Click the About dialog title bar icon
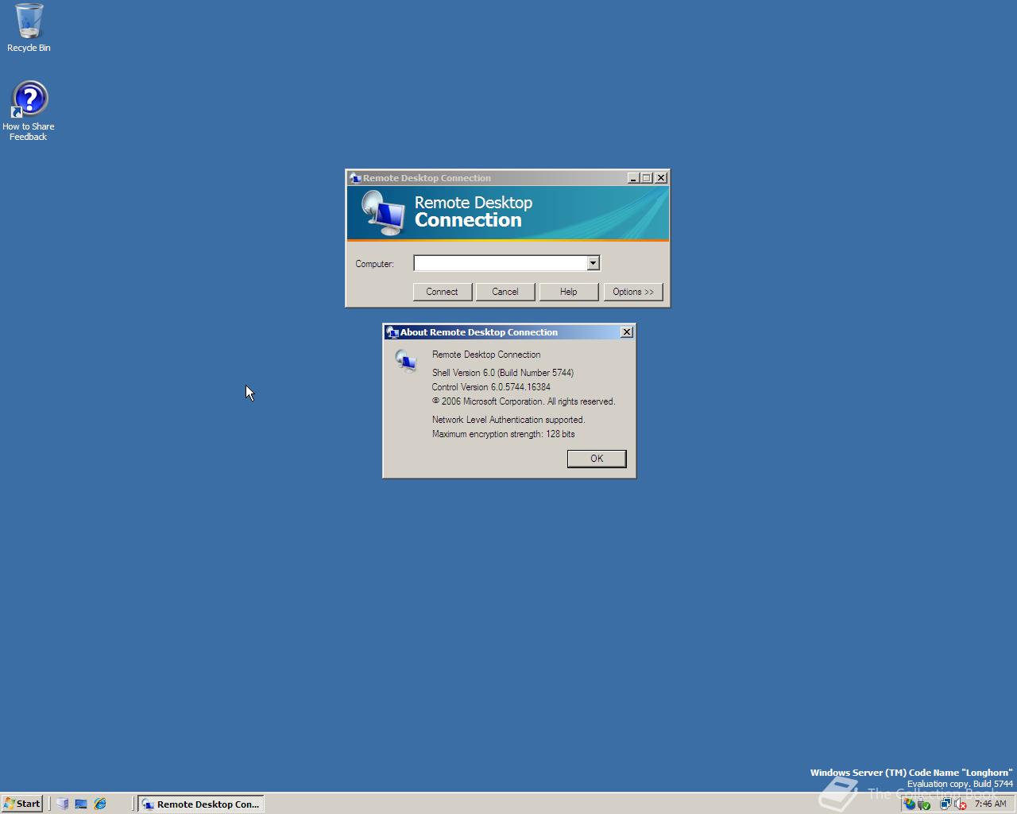This screenshot has height=814, width=1017. (392, 332)
